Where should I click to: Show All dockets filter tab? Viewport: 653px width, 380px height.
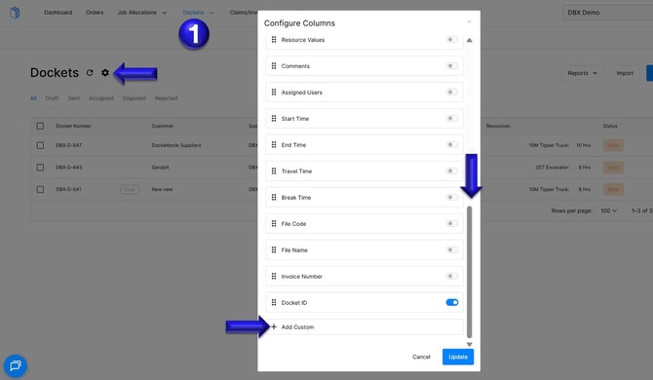33,98
